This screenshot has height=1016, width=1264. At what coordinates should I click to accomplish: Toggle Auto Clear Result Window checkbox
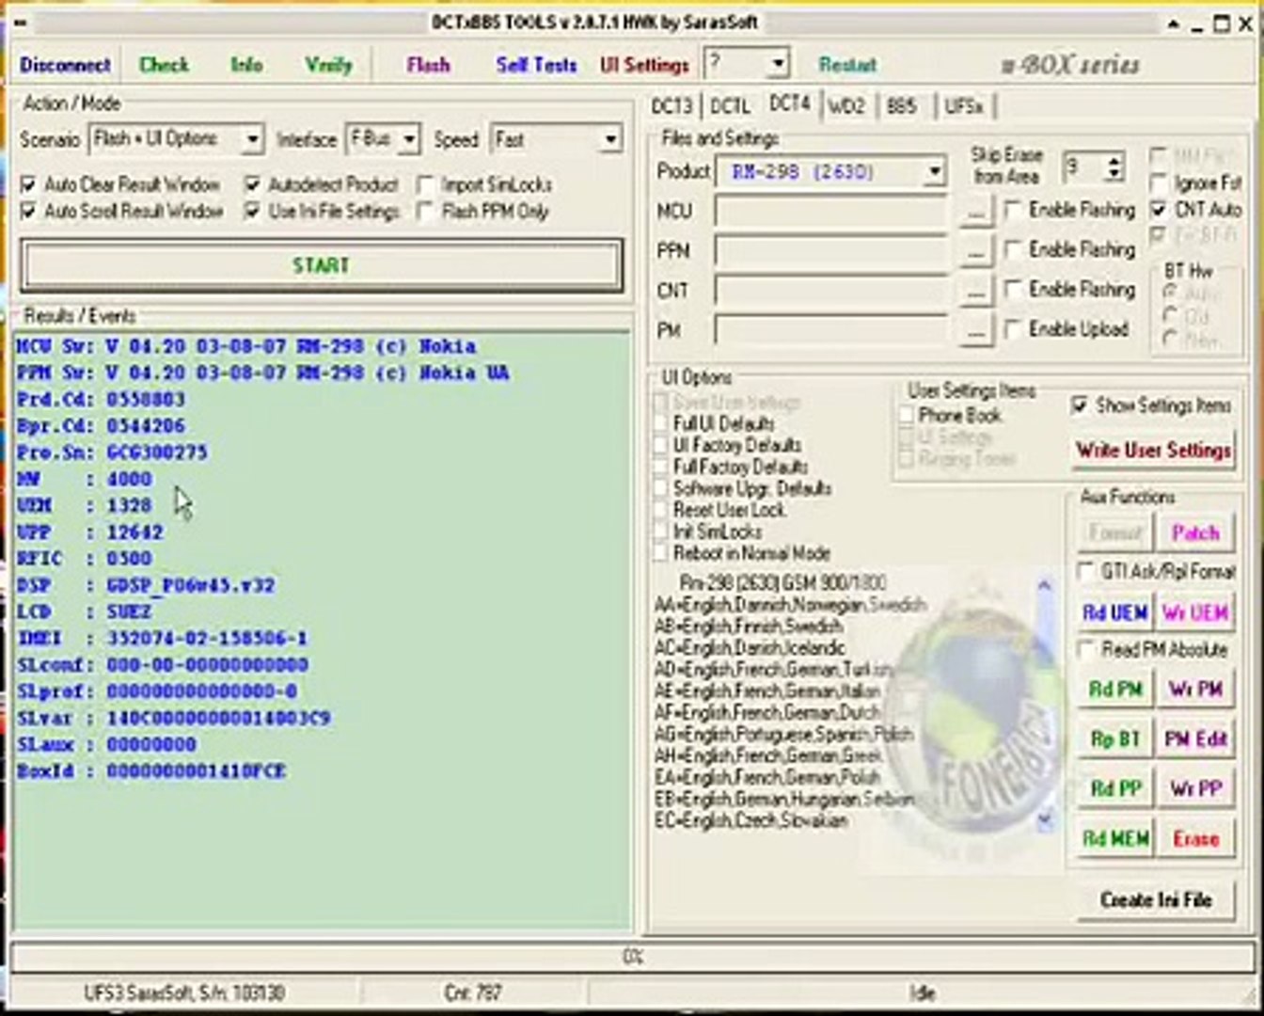(29, 184)
